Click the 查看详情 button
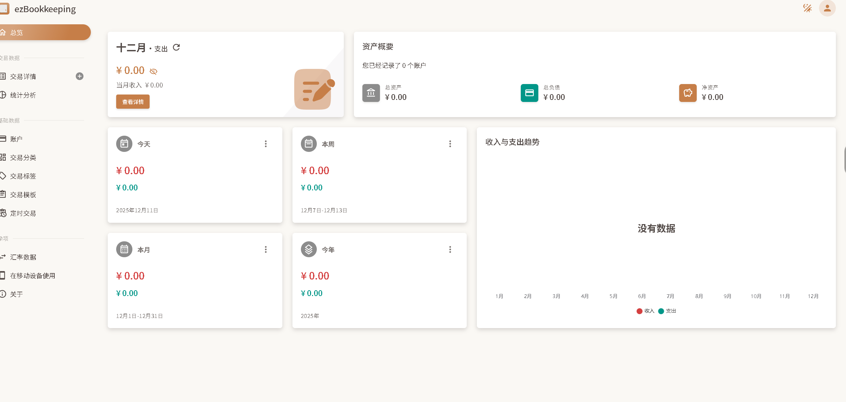The image size is (846, 402). click(133, 102)
